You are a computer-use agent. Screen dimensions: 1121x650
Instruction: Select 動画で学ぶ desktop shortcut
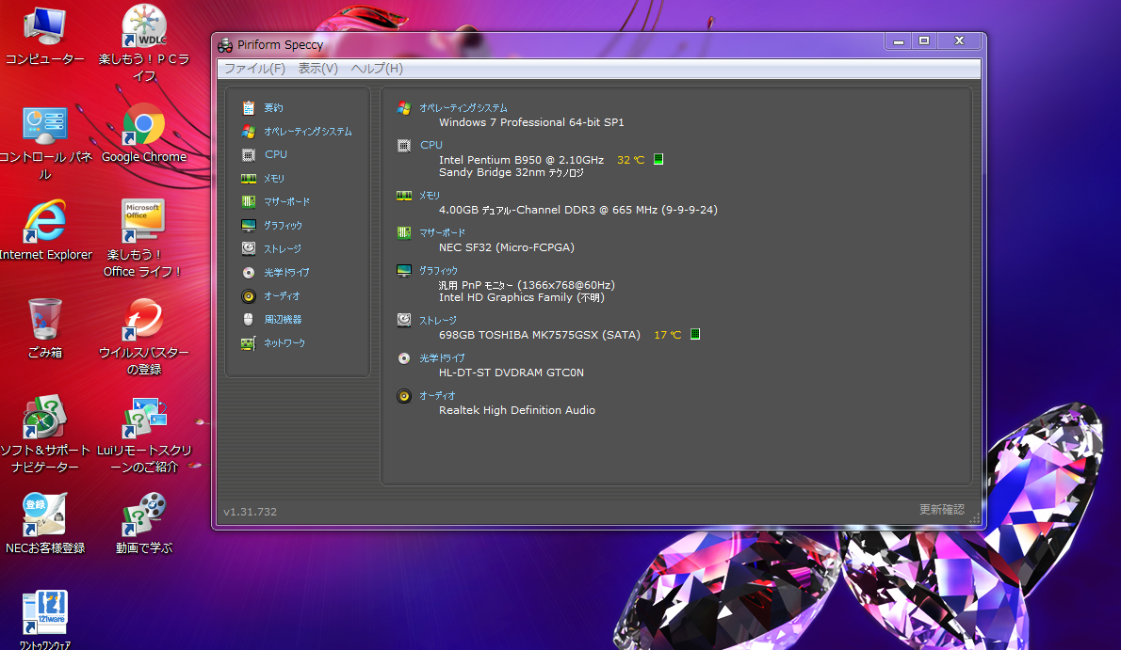click(144, 524)
